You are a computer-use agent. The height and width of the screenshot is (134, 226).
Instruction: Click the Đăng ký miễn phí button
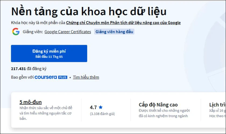pos(49,53)
